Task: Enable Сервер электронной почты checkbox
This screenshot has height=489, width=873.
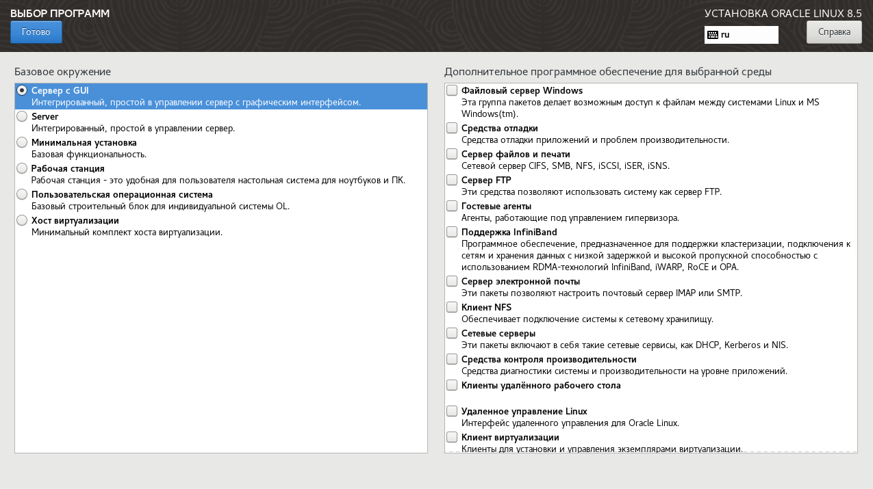Action: click(452, 281)
